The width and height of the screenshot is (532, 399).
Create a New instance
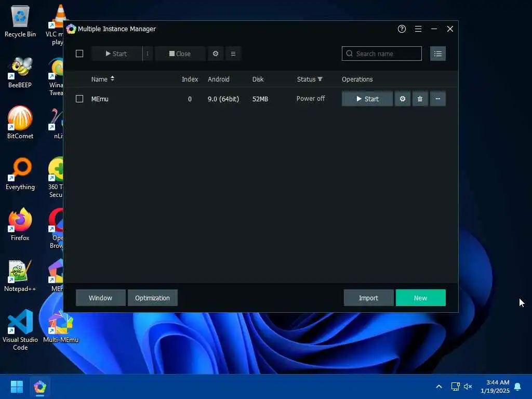coord(420,298)
